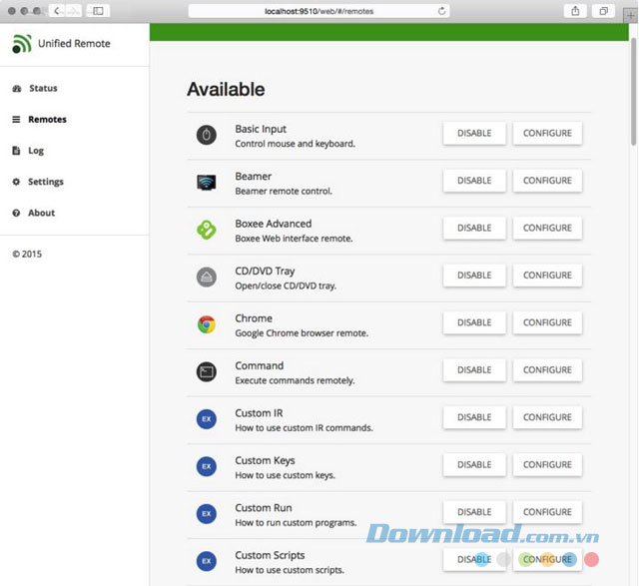639x586 pixels.
Task: Disable the Basic Input remote
Action: click(474, 133)
